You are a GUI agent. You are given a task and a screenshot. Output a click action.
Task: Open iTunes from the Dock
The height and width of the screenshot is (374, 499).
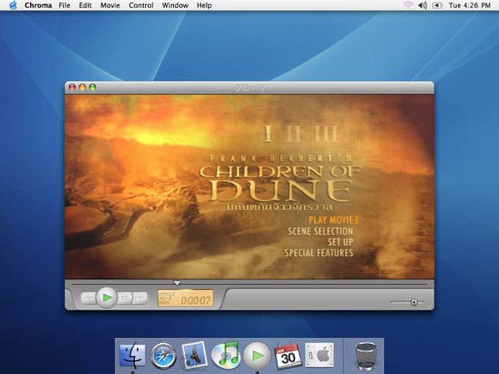225,355
